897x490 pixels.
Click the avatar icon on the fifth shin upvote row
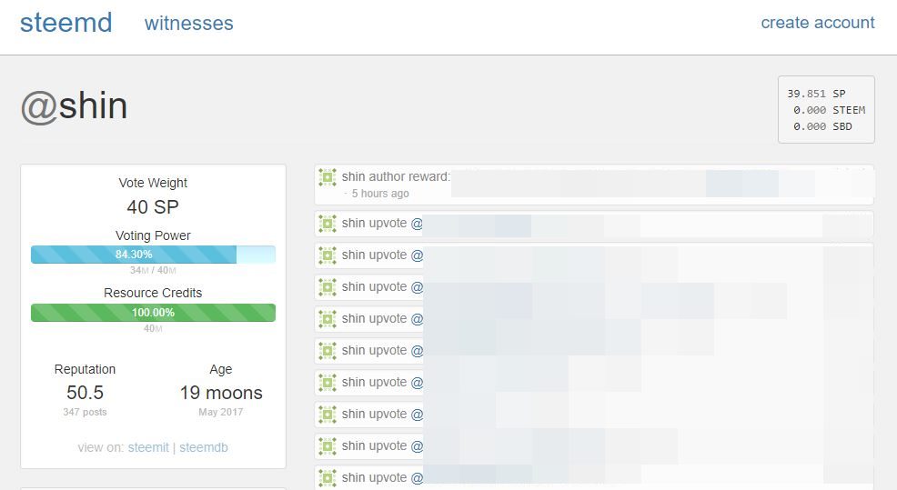pyautogui.click(x=328, y=351)
